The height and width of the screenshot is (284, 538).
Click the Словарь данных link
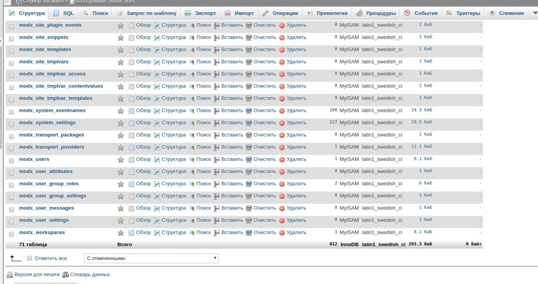(x=90, y=274)
